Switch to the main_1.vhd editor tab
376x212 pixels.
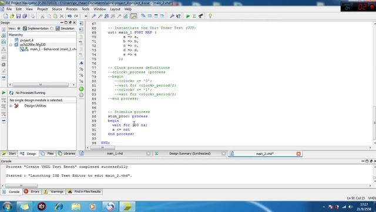(x=115, y=153)
